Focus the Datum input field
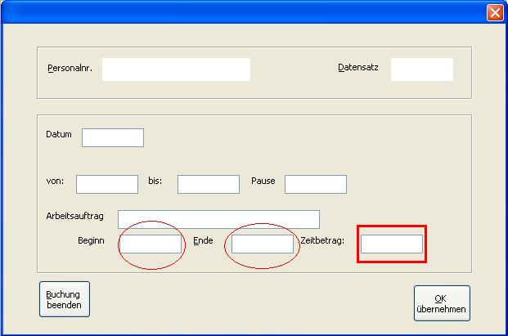Viewport: 508px width, 336px height. pyautogui.click(x=113, y=137)
